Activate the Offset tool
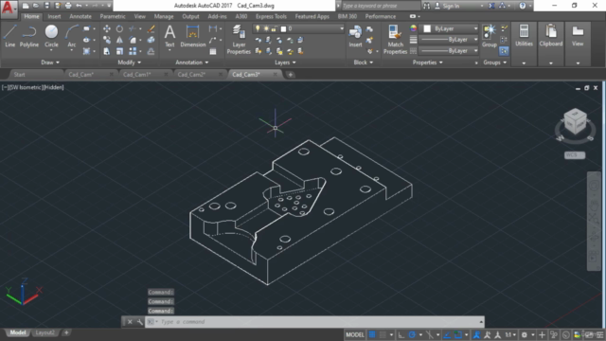Image resolution: width=606 pixels, height=341 pixels. [151, 51]
